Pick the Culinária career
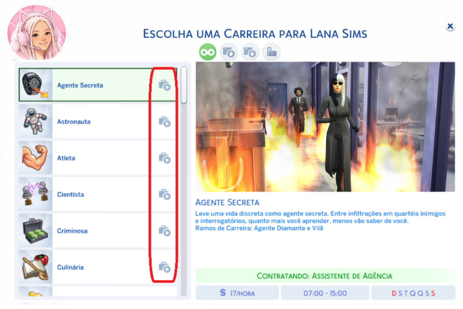Viewport: 463px width, 309px height. click(98, 267)
